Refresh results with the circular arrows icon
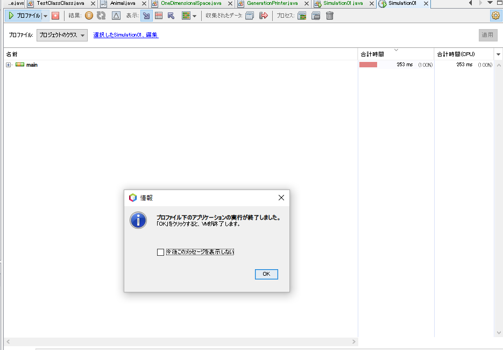 (x=101, y=16)
